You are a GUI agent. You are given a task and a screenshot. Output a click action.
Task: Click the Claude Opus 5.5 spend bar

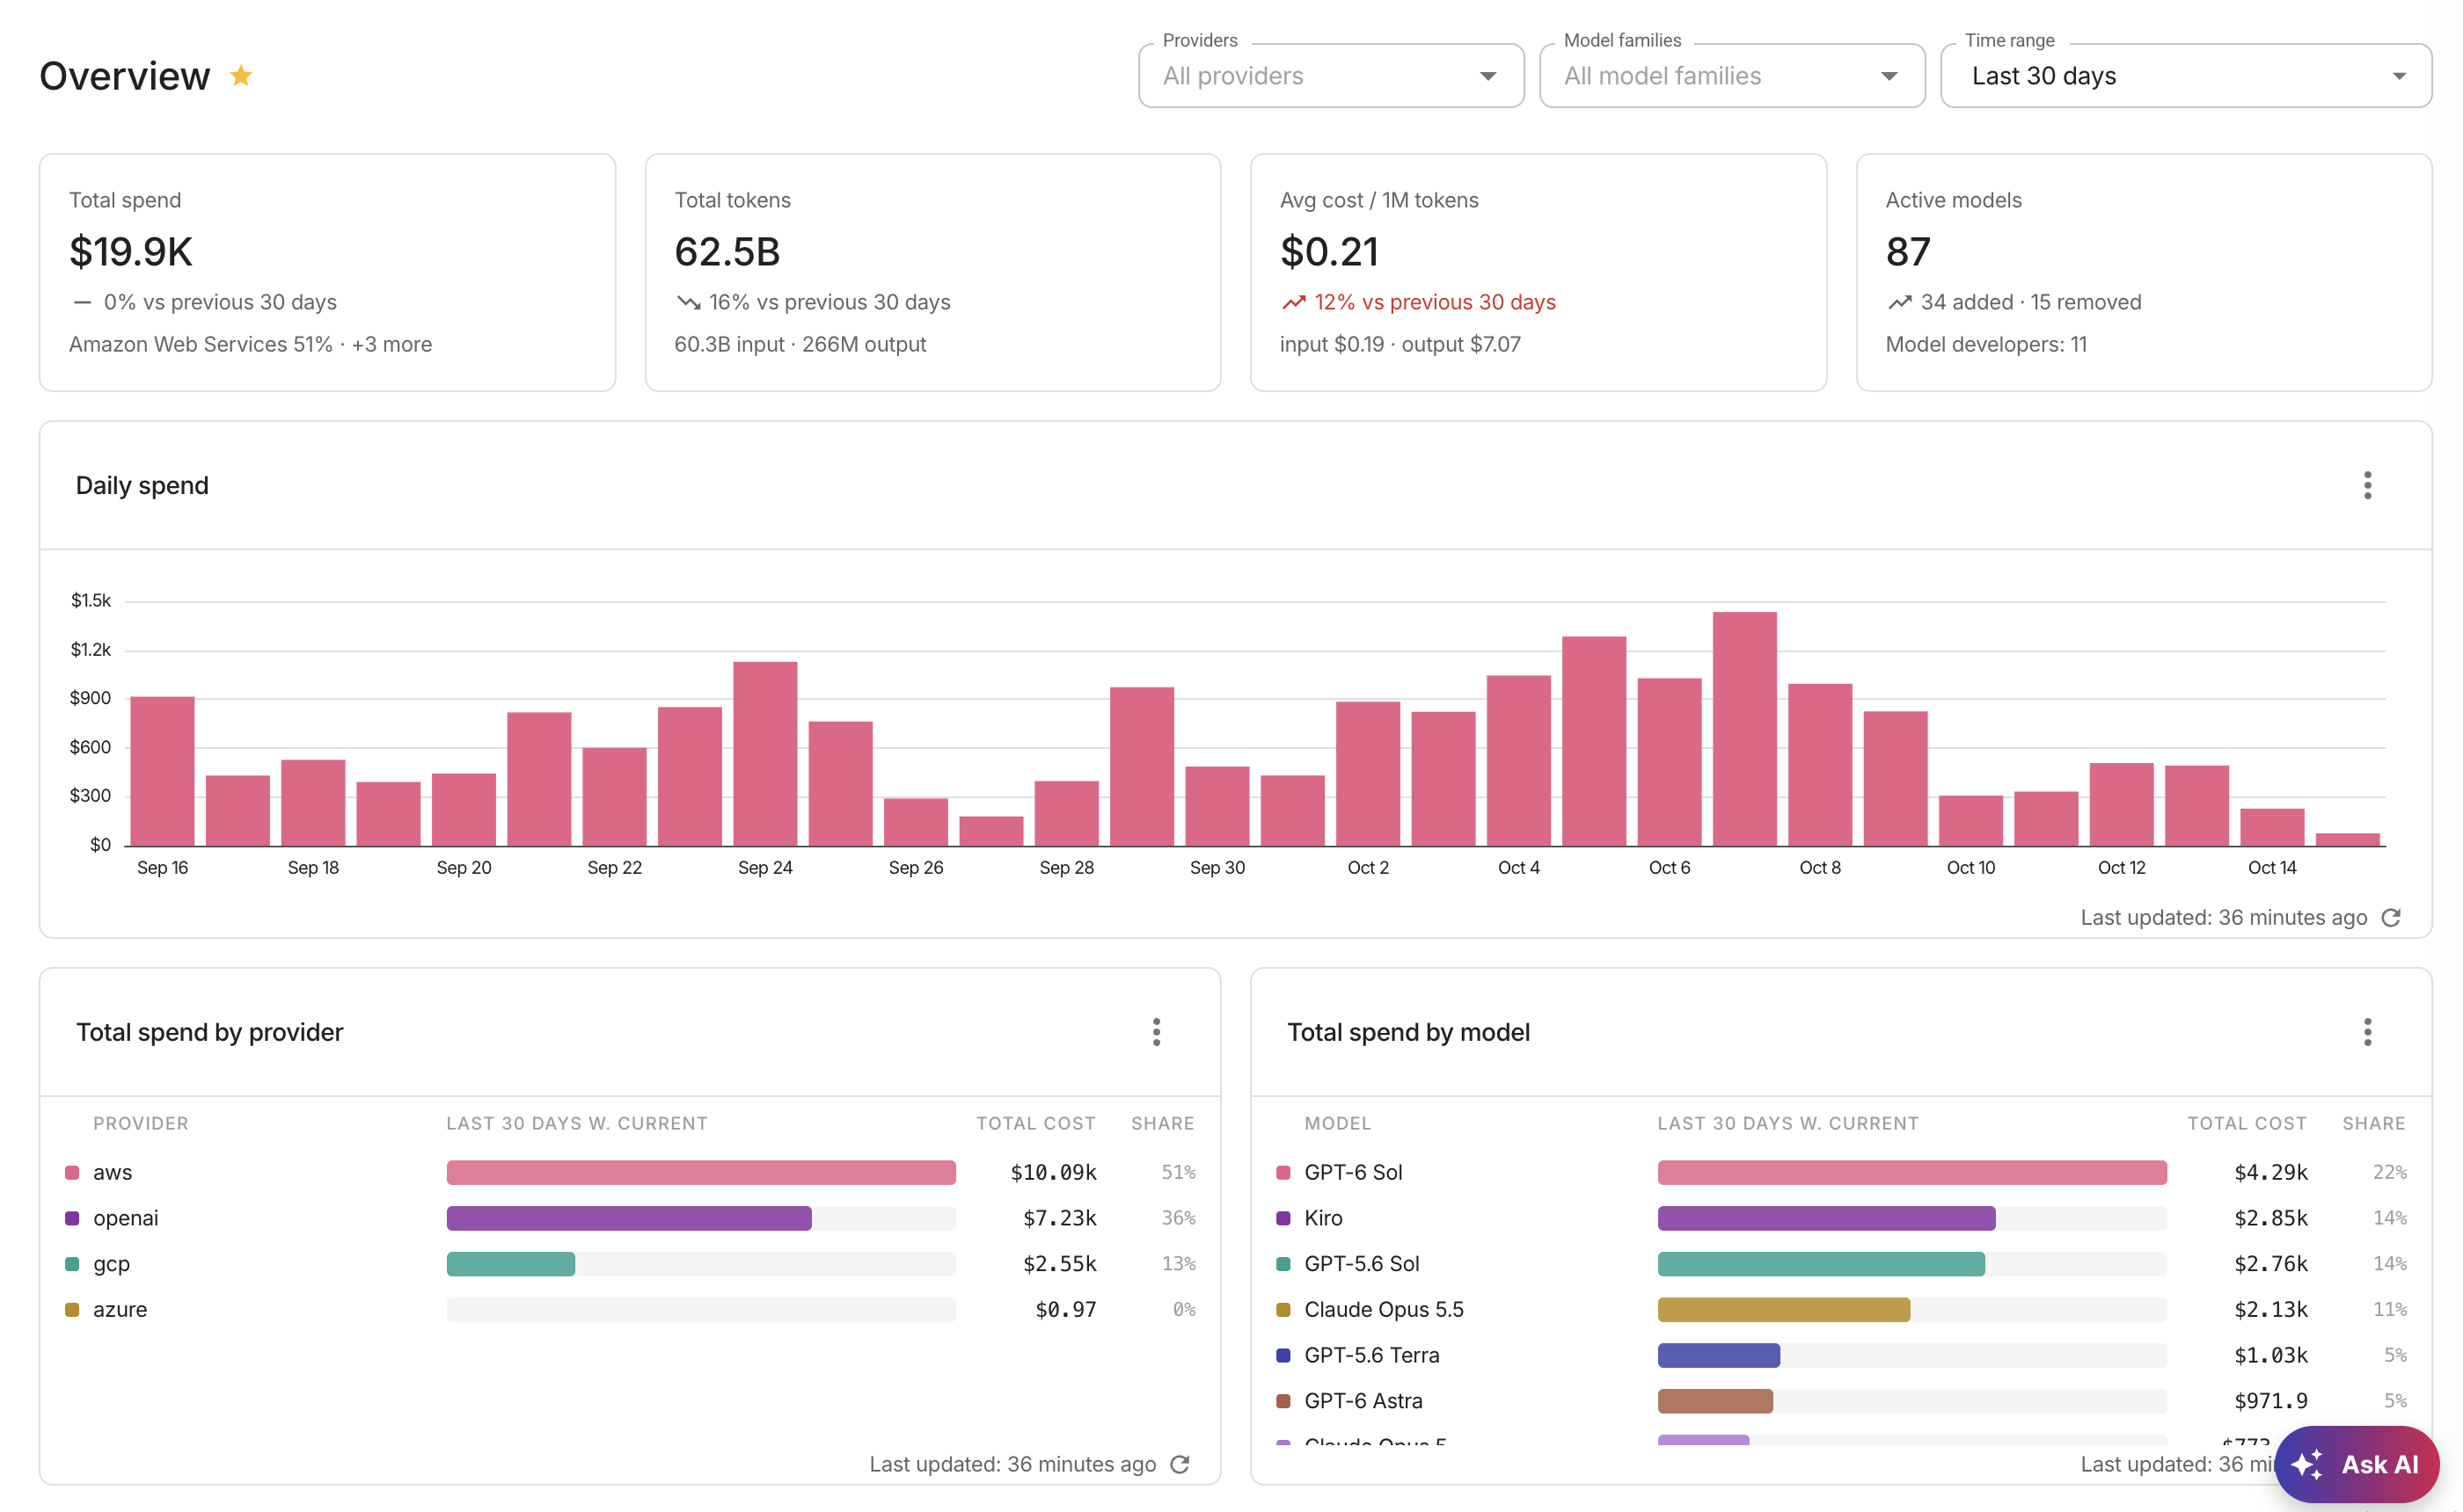[x=1784, y=1309]
